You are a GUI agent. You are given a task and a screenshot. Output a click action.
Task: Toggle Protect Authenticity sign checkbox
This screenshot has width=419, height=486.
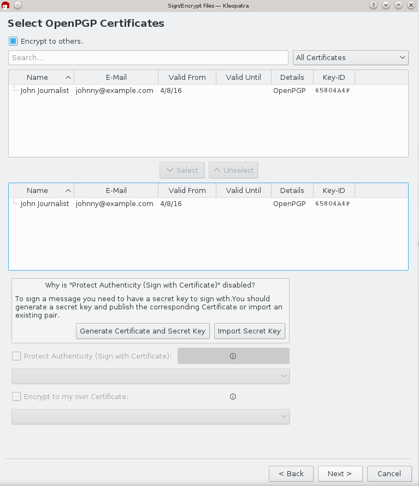pyautogui.click(x=16, y=356)
